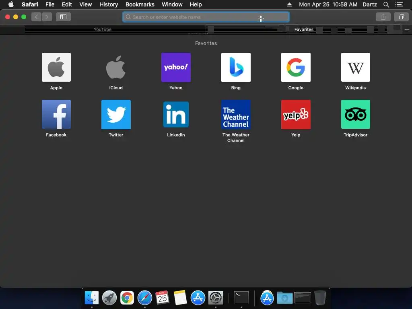Click the minimized window thumbnail in Dock
The height and width of the screenshot is (309, 412).
pyautogui.click(x=303, y=298)
